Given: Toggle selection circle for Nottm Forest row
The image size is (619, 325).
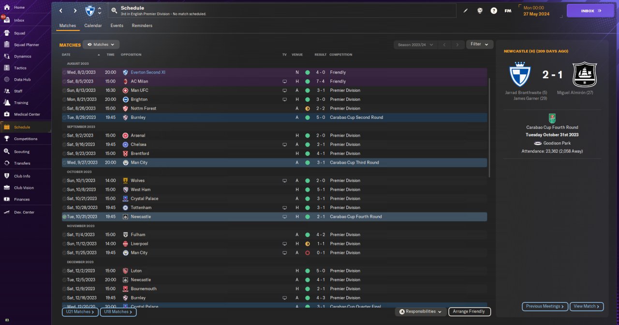Looking at the screenshot, I should tap(65, 109).
